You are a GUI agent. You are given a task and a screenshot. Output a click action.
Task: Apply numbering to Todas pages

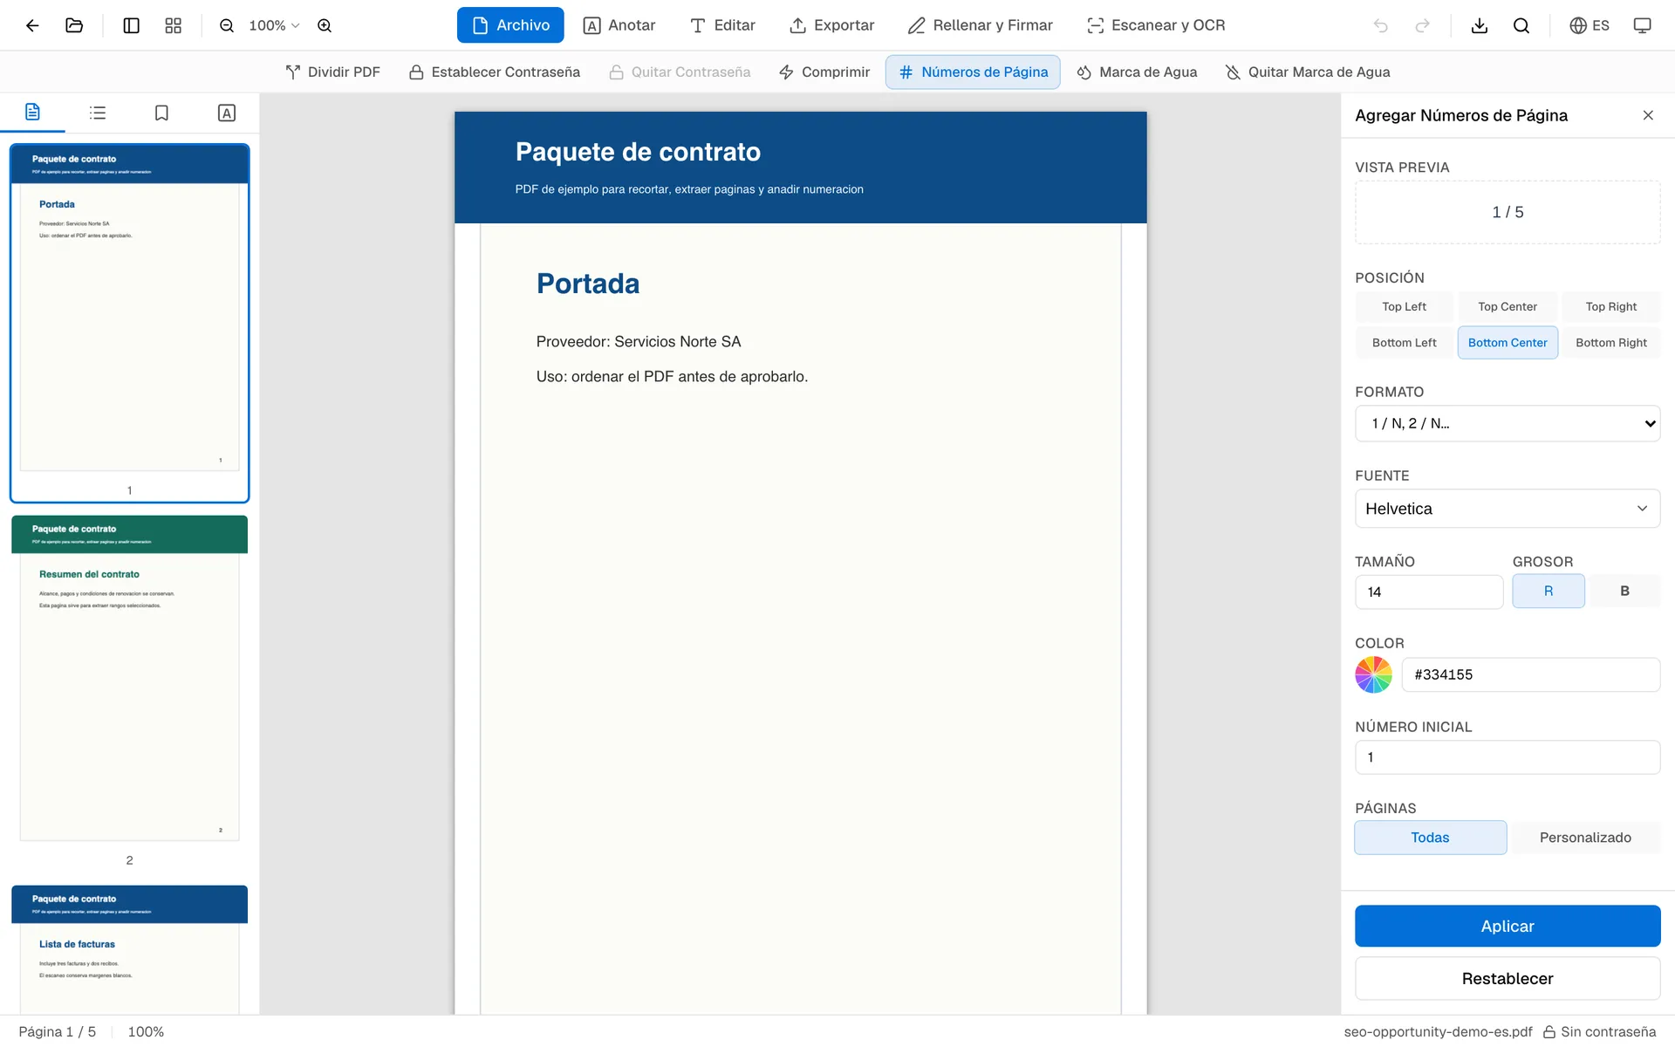tap(1430, 838)
